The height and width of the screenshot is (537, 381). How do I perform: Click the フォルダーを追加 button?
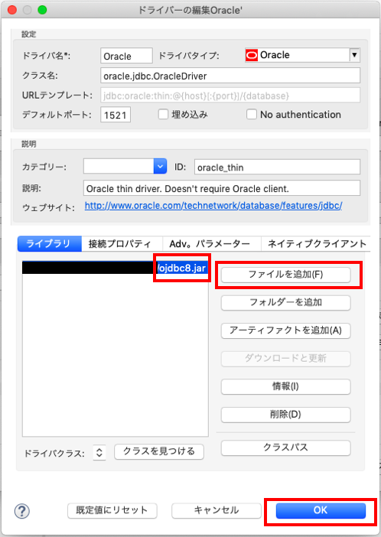point(286,303)
